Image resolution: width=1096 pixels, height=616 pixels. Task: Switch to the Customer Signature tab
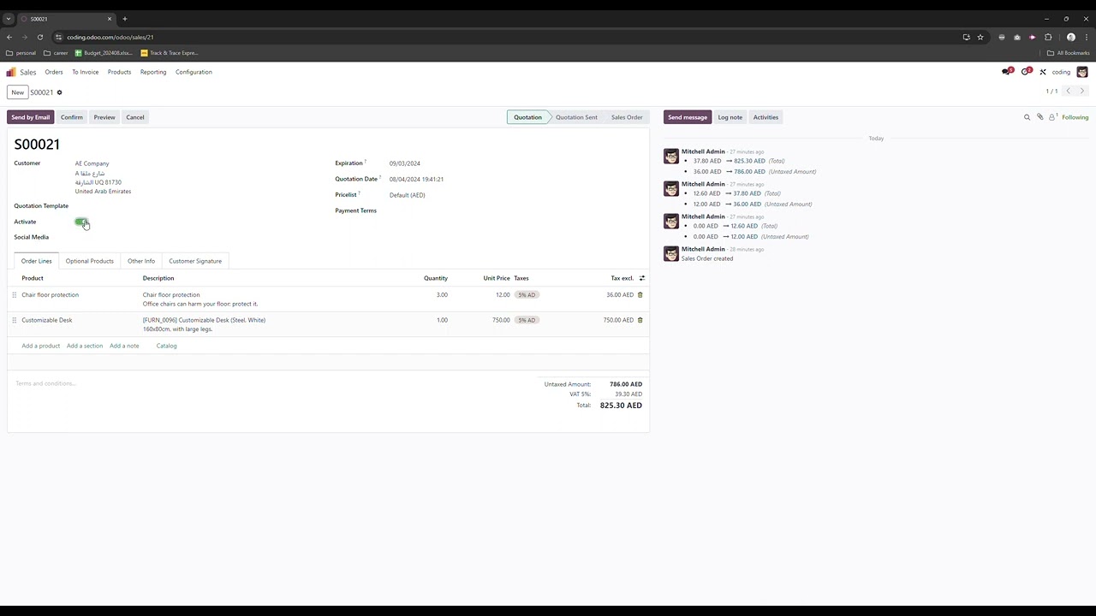coord(195,261)
